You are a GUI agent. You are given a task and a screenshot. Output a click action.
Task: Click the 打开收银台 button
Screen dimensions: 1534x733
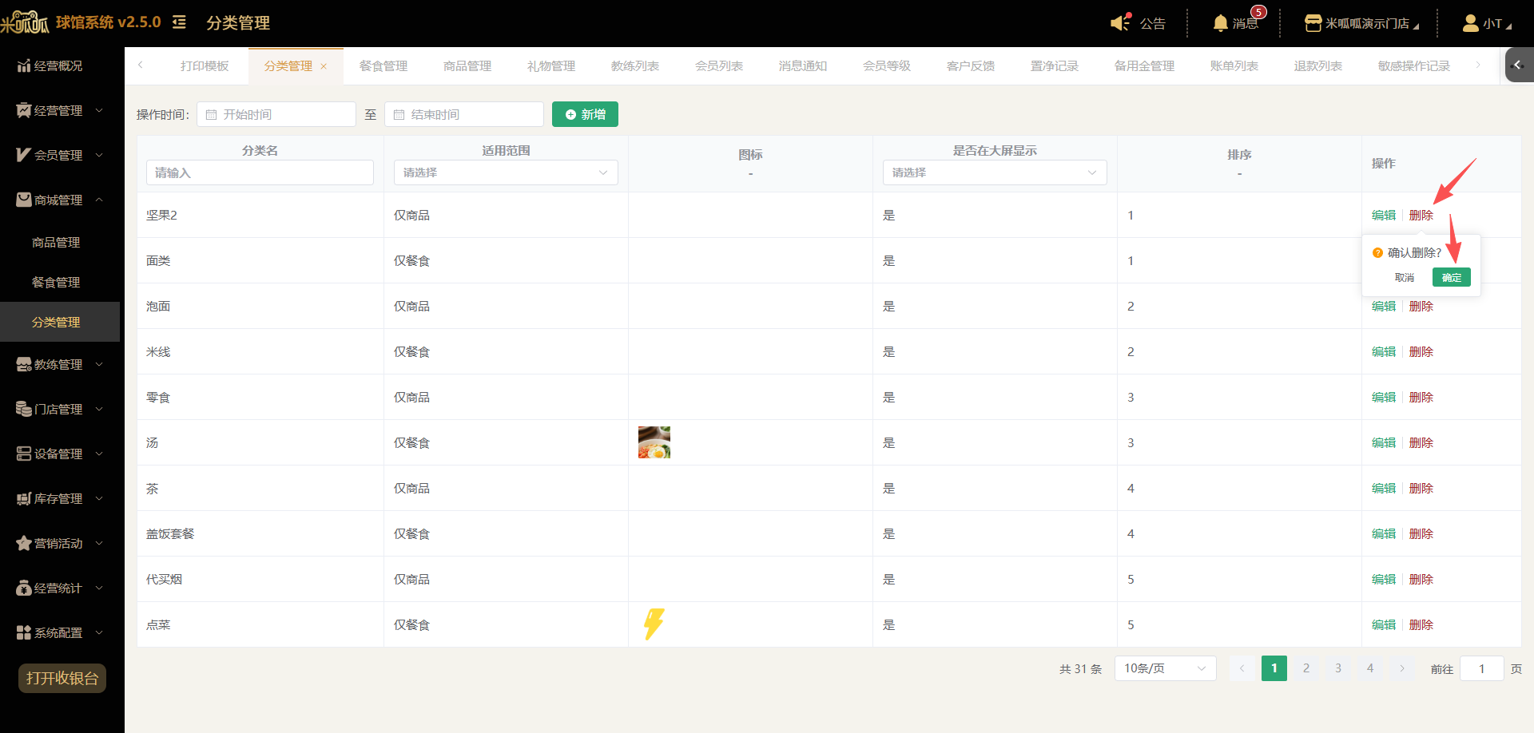(62, 678)
